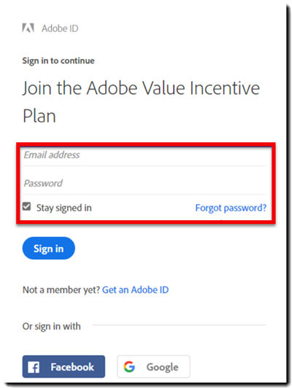Click the "Google" word on the button
This screenshot has height=388, width=292.
(163, 368)
